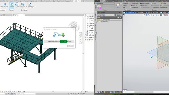
Task: Toggle the eye visibility icon in model tree header
Action: point(118,17)
